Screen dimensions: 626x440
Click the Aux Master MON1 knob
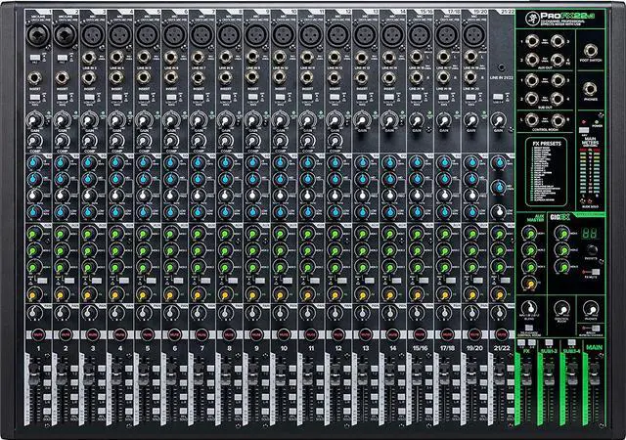[x=530, y=233]
